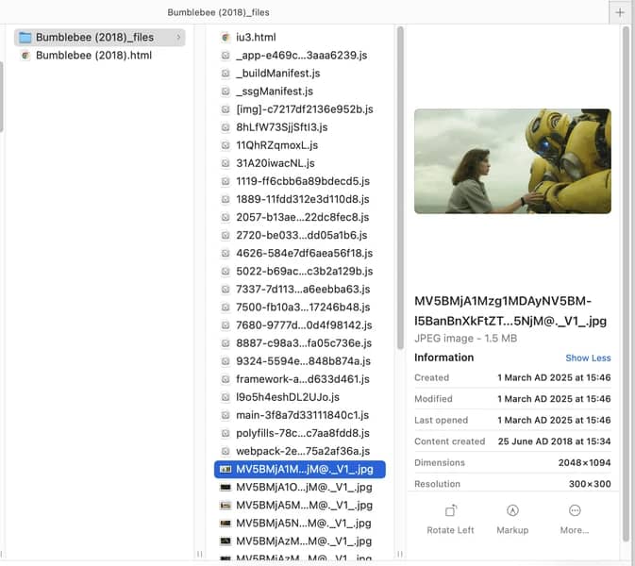Click the icon of 31A20iwacNL.js
This screenshot has height=566, width=635.
click(x=226, y=163)
